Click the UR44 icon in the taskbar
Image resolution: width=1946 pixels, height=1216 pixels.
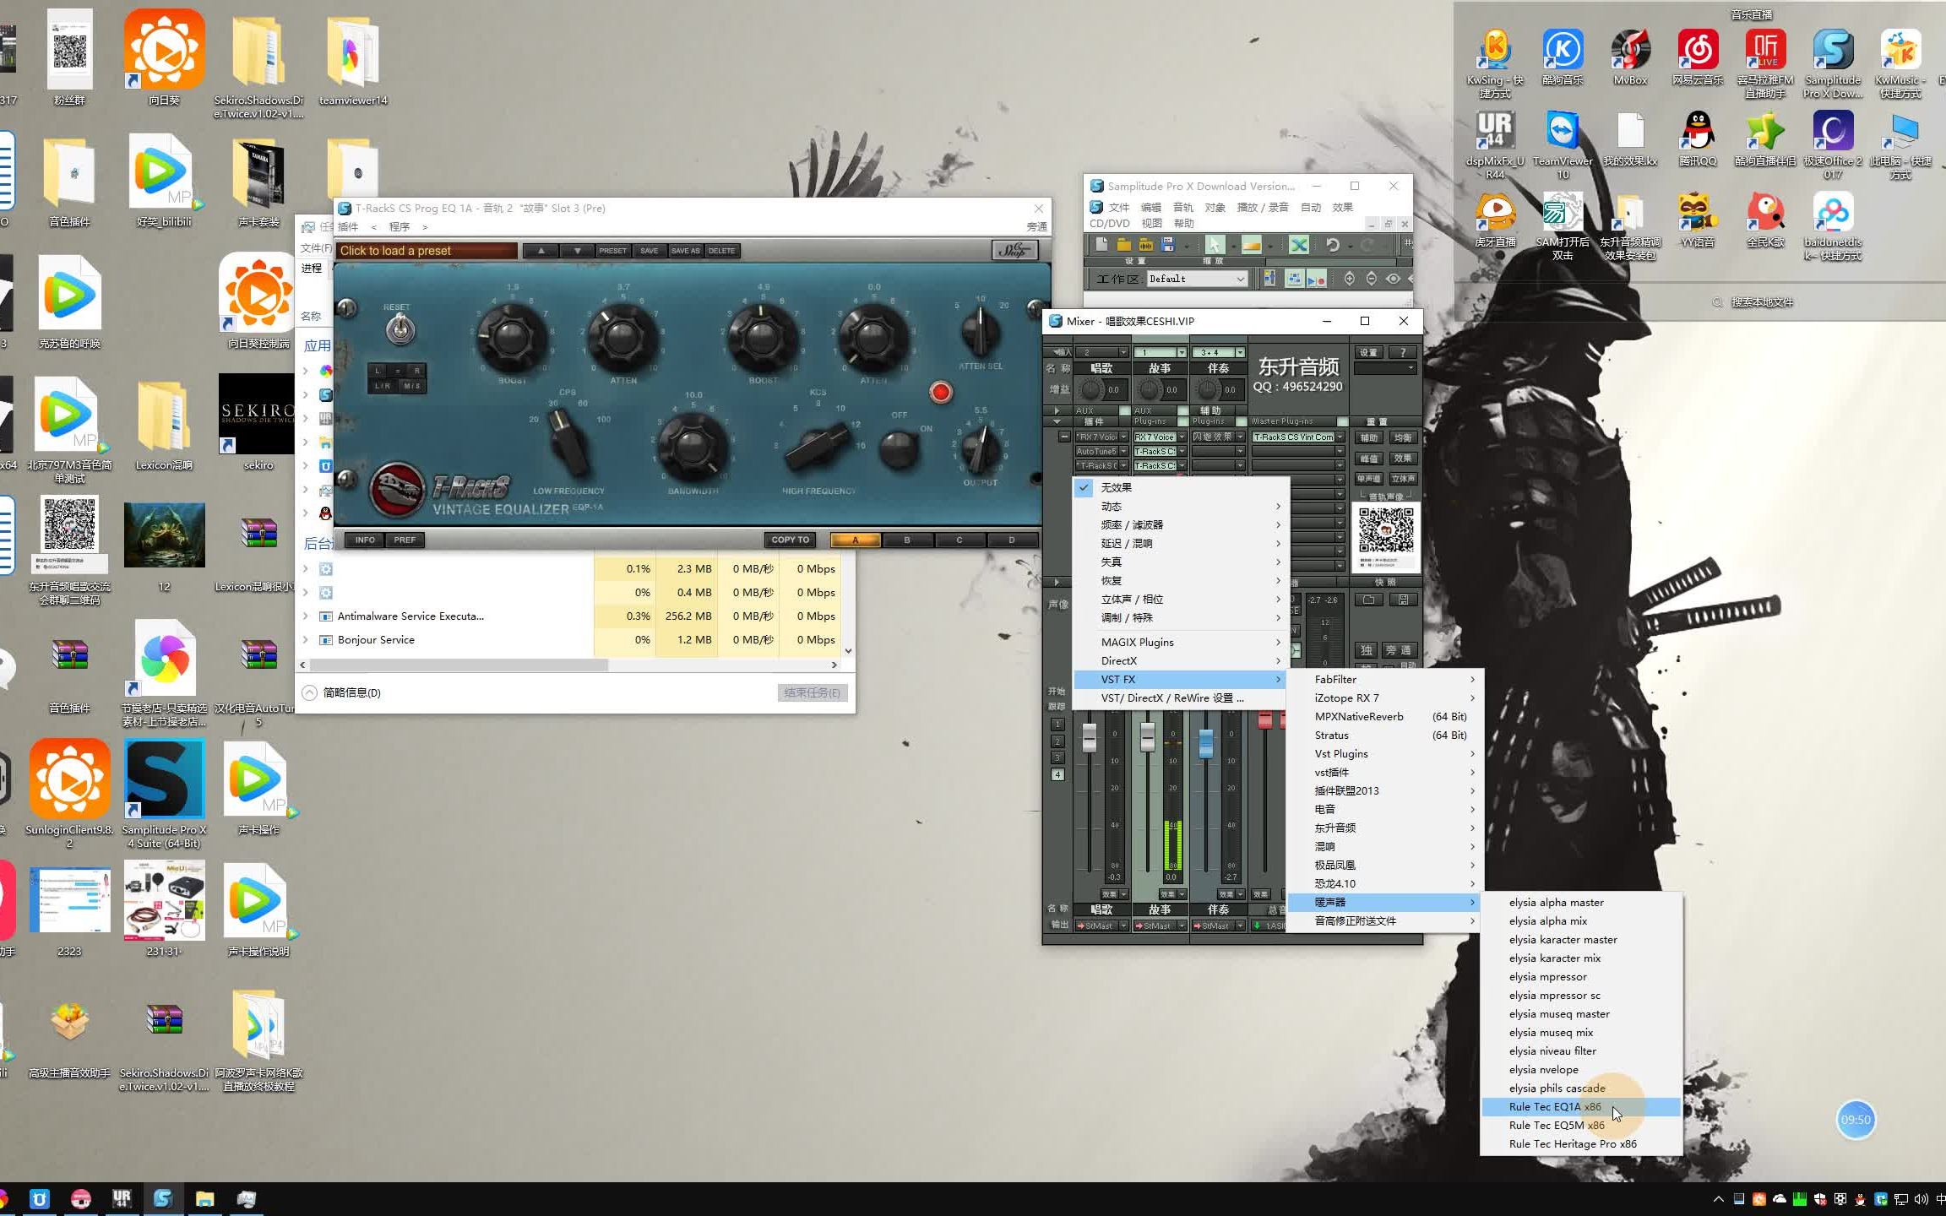(x=122, y=1199)
